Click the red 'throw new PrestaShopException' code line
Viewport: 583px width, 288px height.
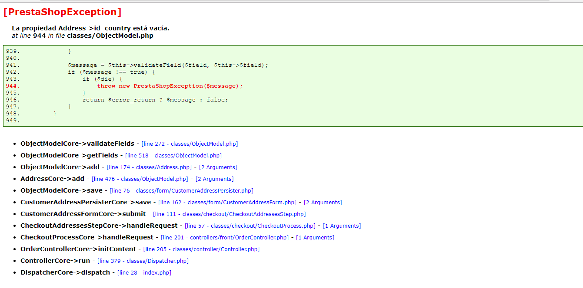click(170, 86)
